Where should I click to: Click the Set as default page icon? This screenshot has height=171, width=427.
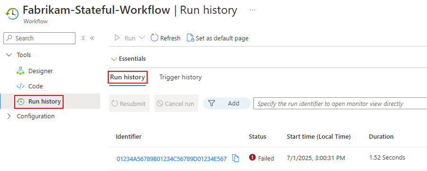(x=190, y=38)
